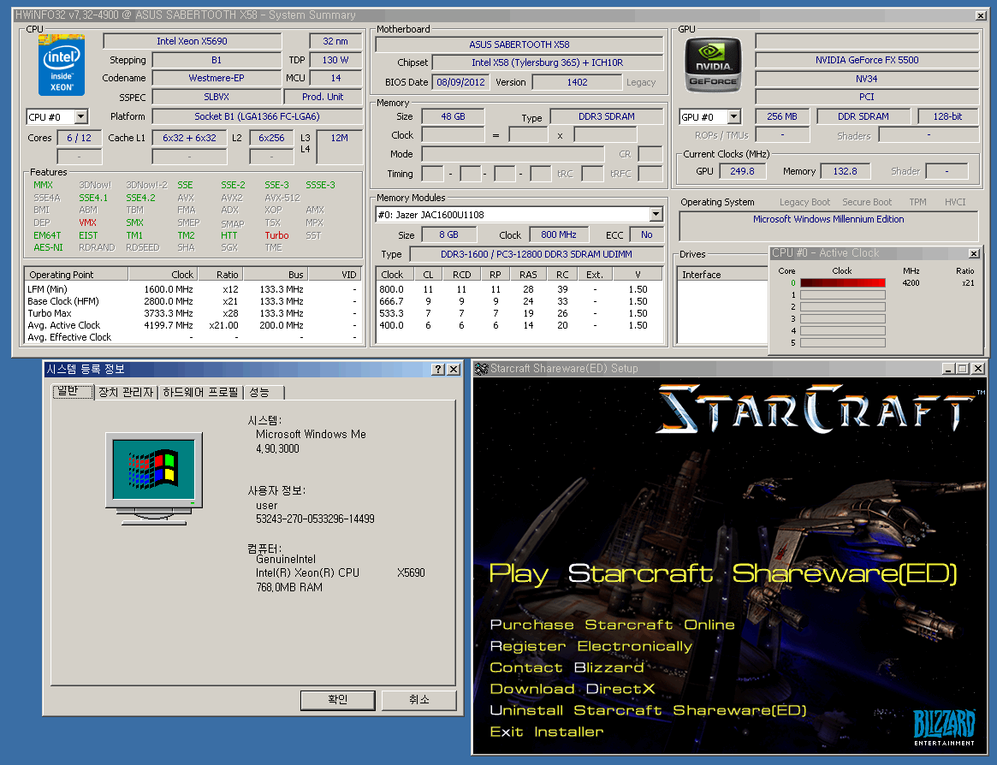
Task: Click the 666.7 memory timing row
Action: (519, 301)
